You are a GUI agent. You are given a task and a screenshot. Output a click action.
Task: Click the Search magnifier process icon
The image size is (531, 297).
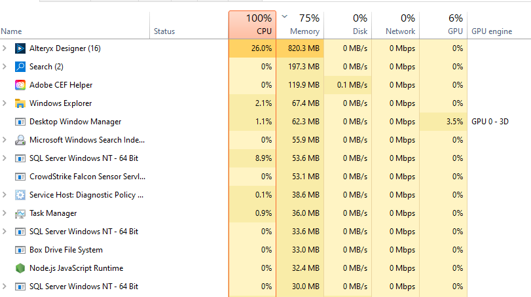[x=20, y=67]
